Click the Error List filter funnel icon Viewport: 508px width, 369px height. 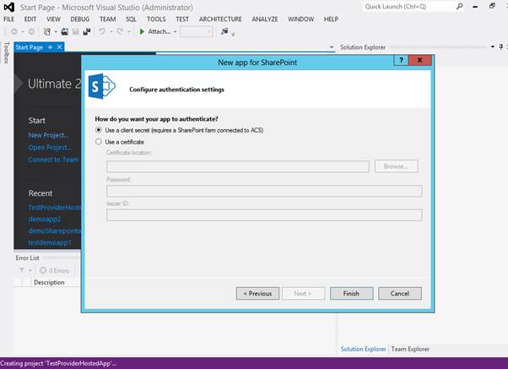22,270
